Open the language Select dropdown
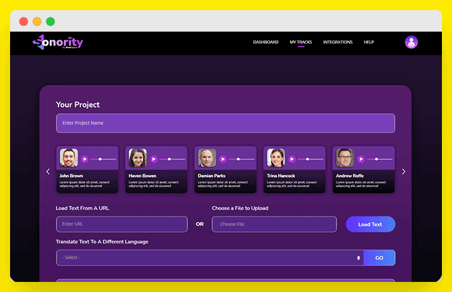Screen dimensions: 452x292 point(210,258)
